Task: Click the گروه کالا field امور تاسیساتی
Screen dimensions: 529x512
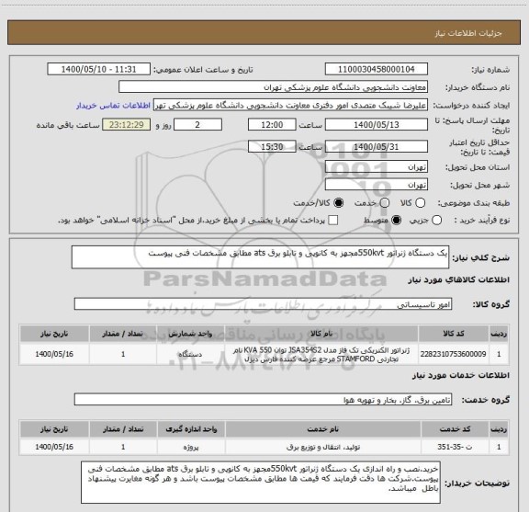Action: click(x=263, y=304)
